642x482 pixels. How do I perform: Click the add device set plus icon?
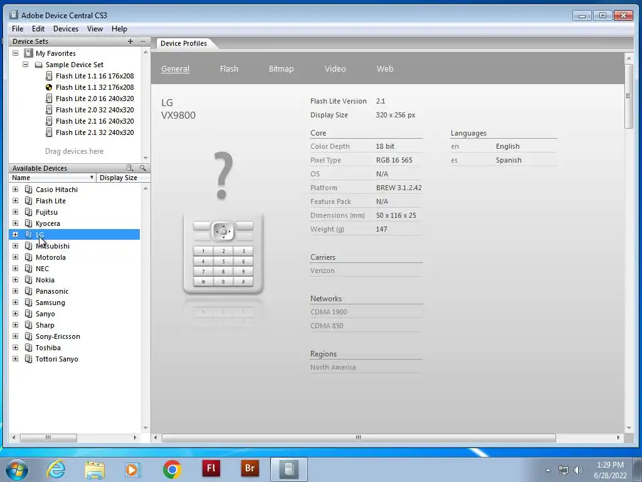tap(130, 41)
